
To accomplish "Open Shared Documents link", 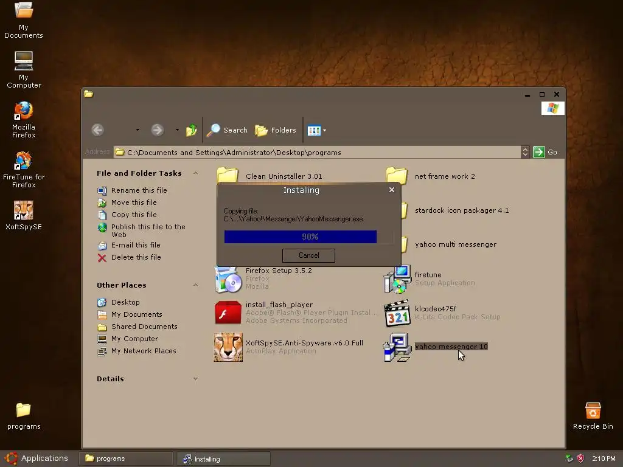I will (137, 327).
